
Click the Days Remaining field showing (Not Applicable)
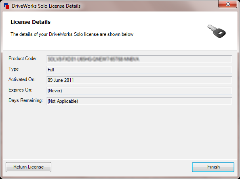coord(139,101)
